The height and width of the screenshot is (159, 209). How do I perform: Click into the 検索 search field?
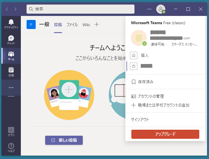[81, 9]
